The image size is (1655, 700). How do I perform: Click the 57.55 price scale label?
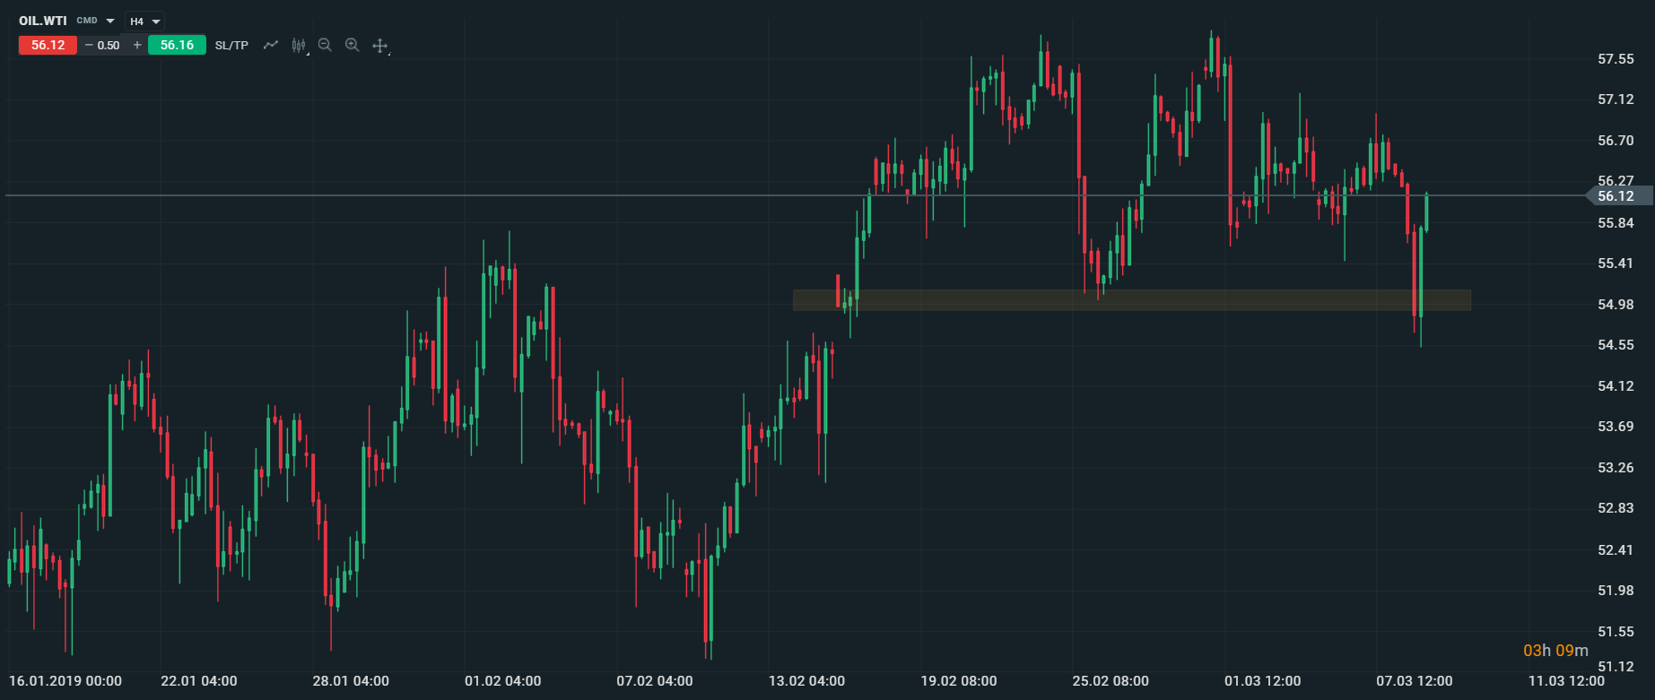tap(1616, 59)
